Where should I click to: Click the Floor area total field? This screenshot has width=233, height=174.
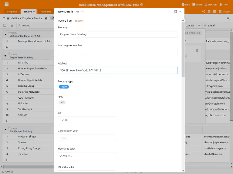[x=87, y=156]
